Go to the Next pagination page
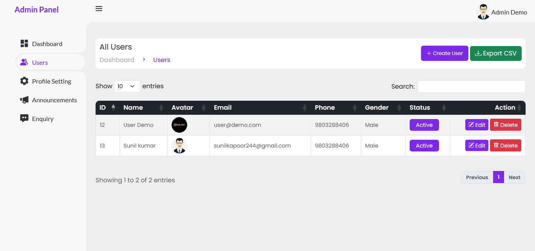Image resolution: width=535 pixels, height=251 pixels. click(x=514, y=177)
